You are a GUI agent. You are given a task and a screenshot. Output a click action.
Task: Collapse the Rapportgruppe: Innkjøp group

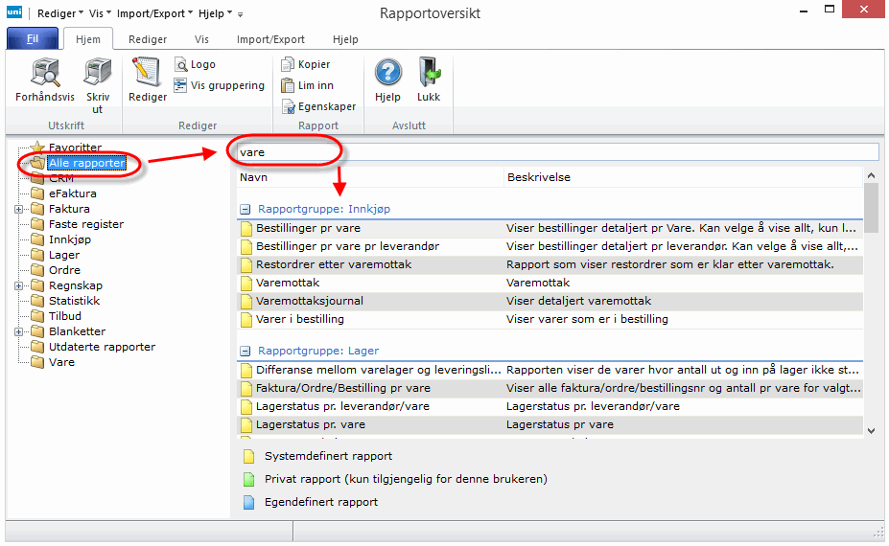coord(245,209)
